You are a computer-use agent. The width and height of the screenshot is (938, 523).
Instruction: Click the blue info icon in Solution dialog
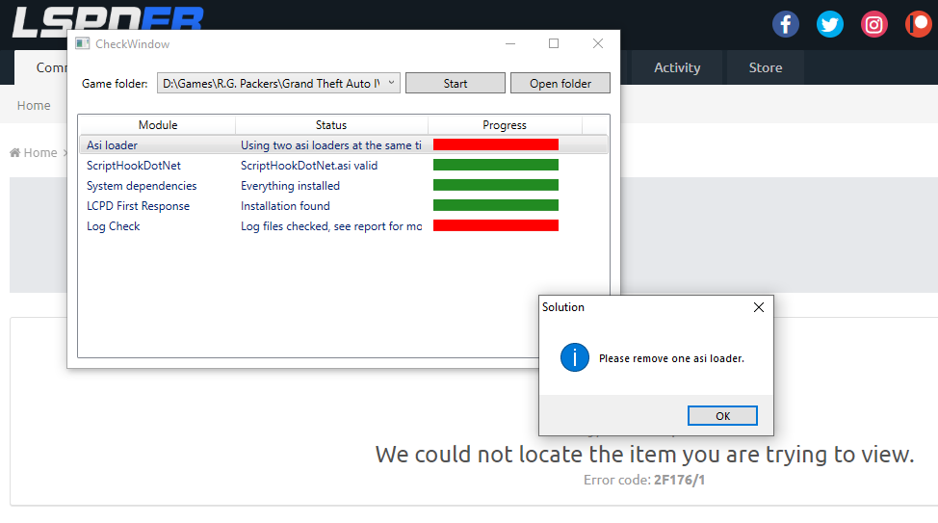click(x=574, y=358)
